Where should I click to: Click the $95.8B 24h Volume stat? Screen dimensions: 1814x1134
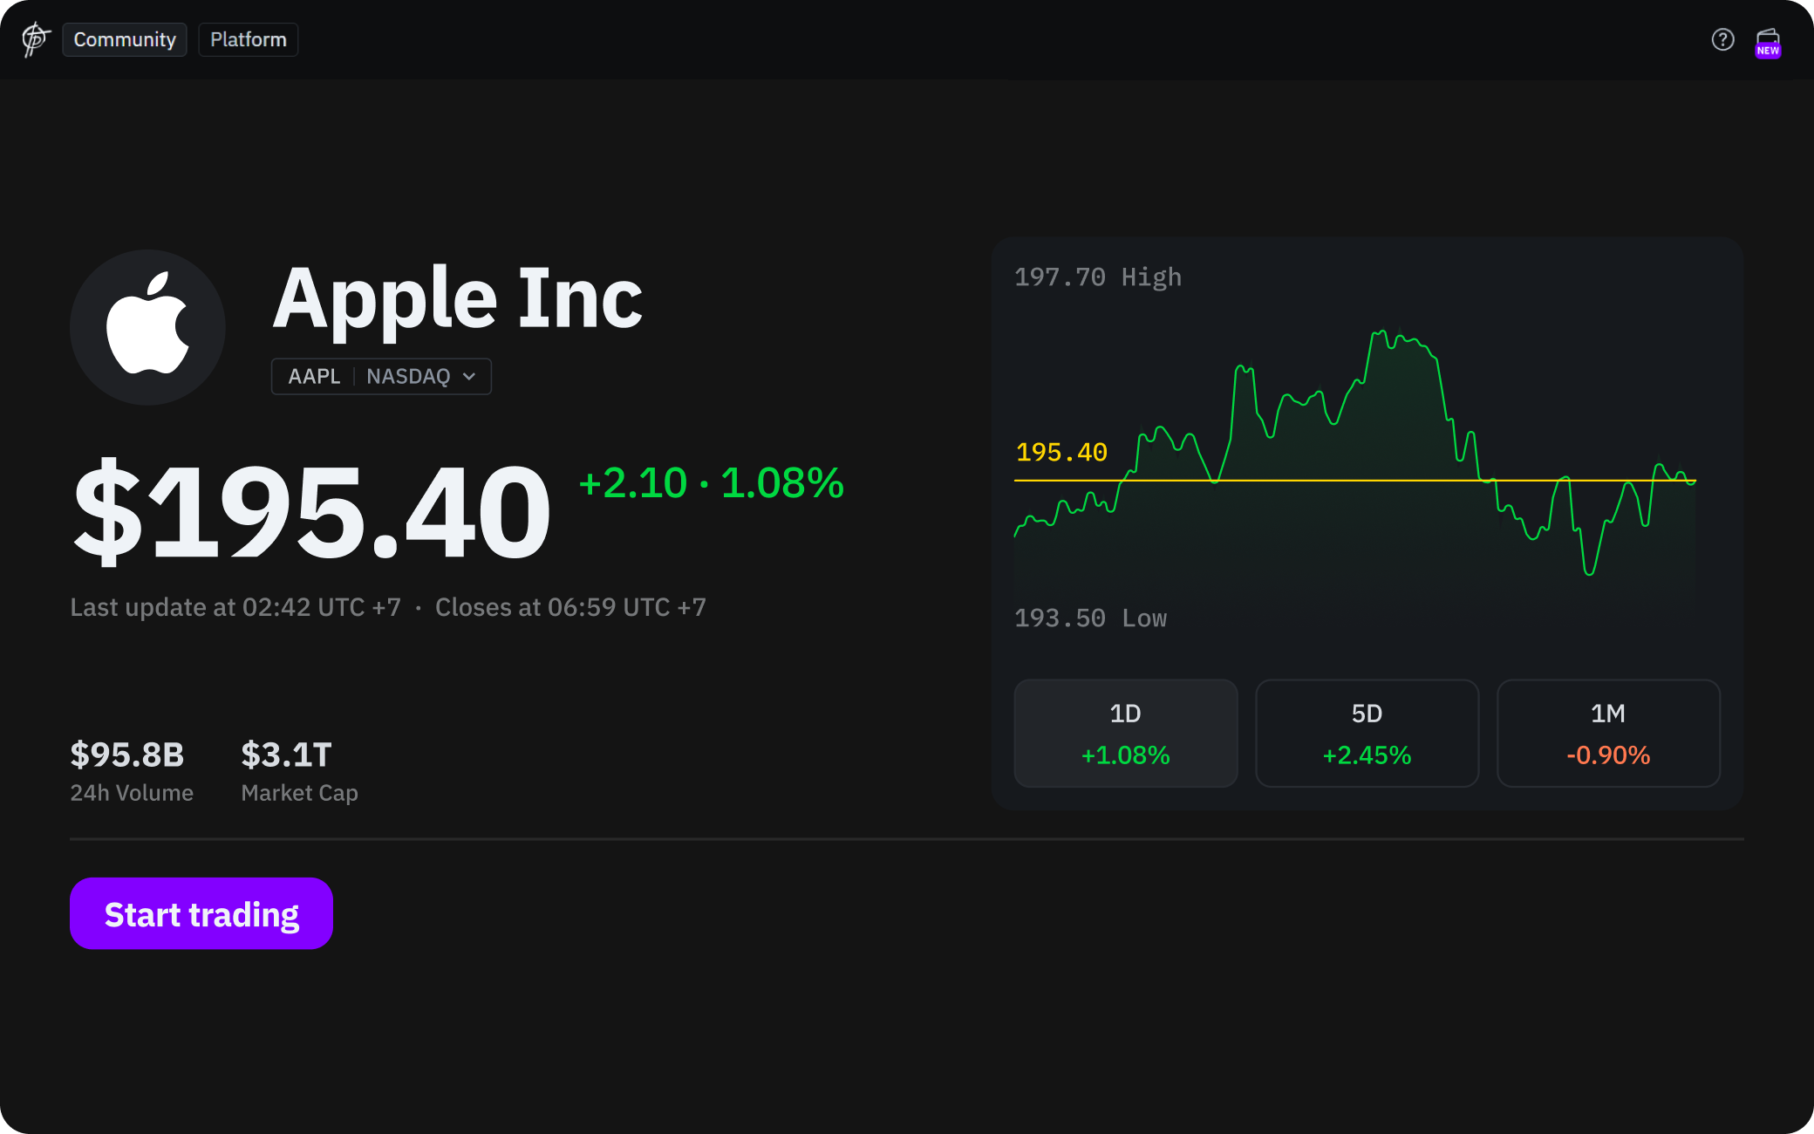pos(127,755)
